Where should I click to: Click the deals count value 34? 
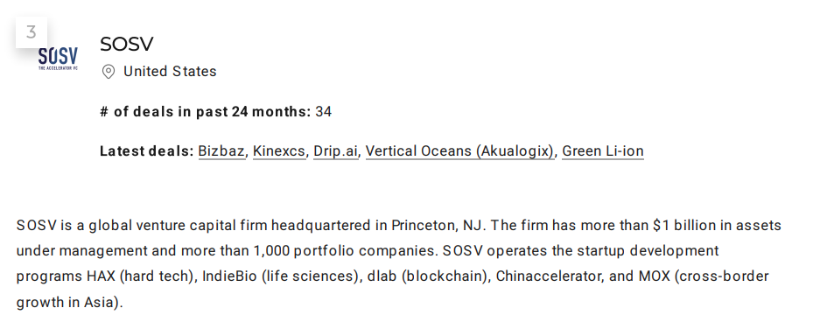click(324, 111)
